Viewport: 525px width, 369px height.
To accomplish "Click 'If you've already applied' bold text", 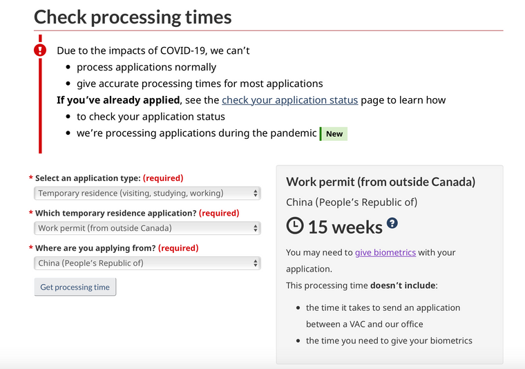I will tap(118, 100).
